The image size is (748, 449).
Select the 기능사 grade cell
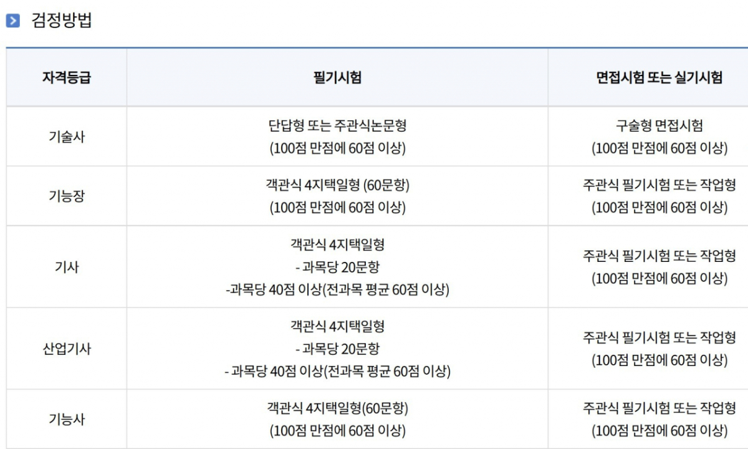click(x=67, y=419)
